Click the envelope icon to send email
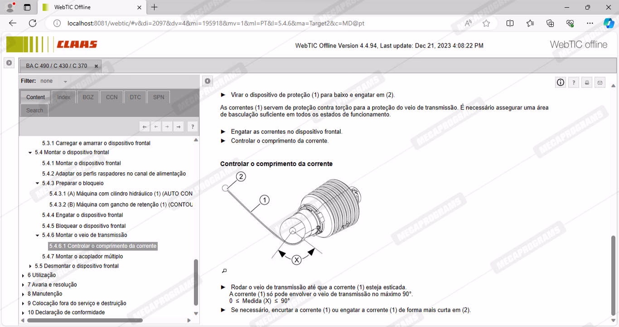Screen dimensions: 619x327 click(600, 82)
